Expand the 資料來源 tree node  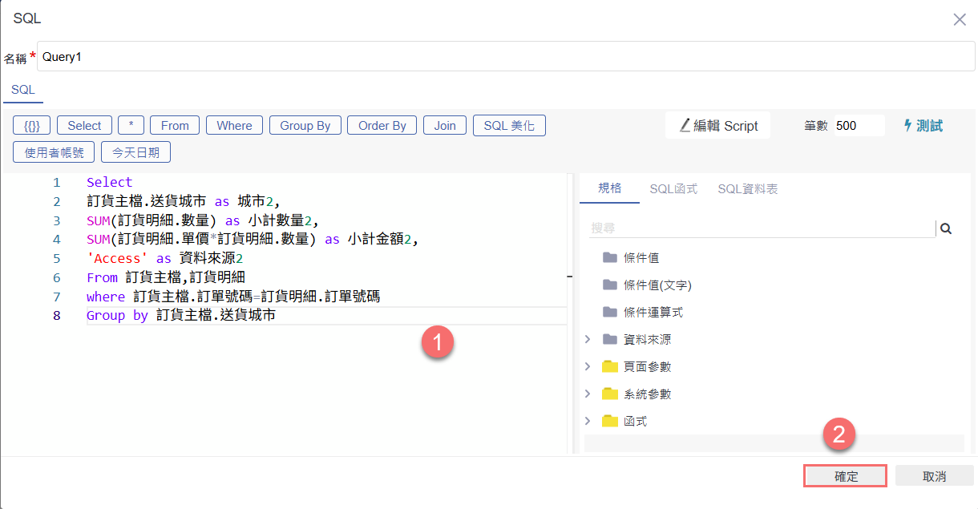click(x=588, y=340)
